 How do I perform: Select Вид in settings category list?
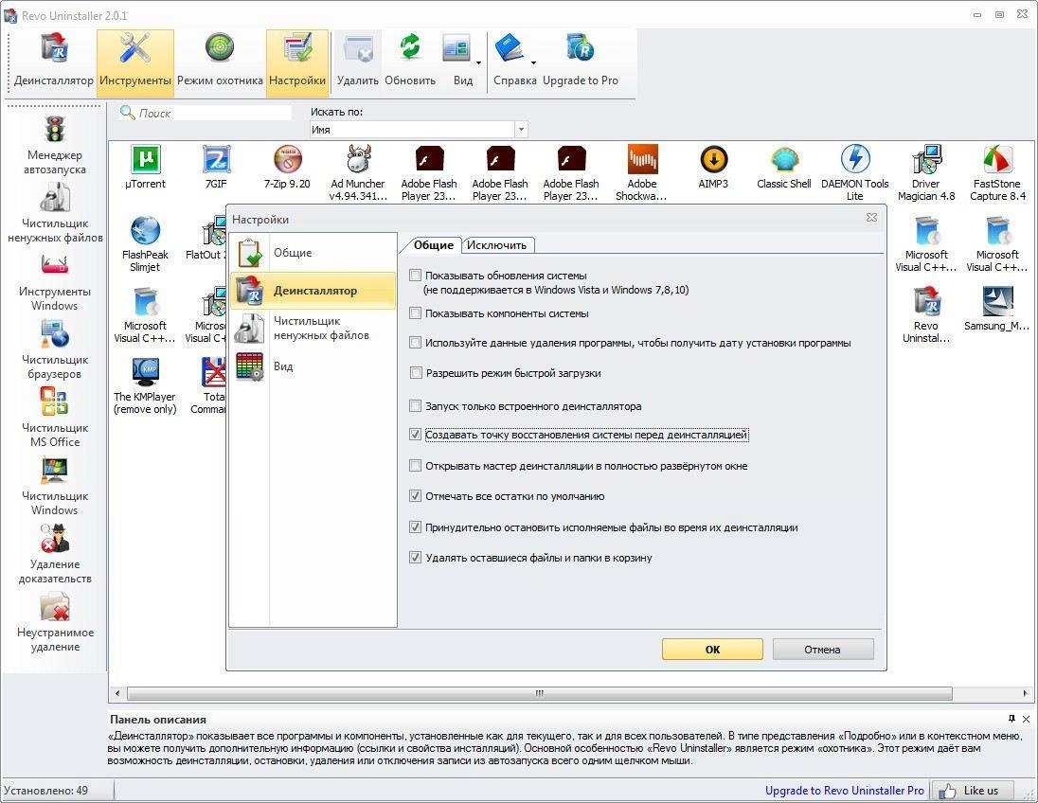coord(313,366)
